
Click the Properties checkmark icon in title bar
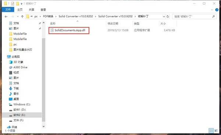pyautogui.click(x=13, y=4)
